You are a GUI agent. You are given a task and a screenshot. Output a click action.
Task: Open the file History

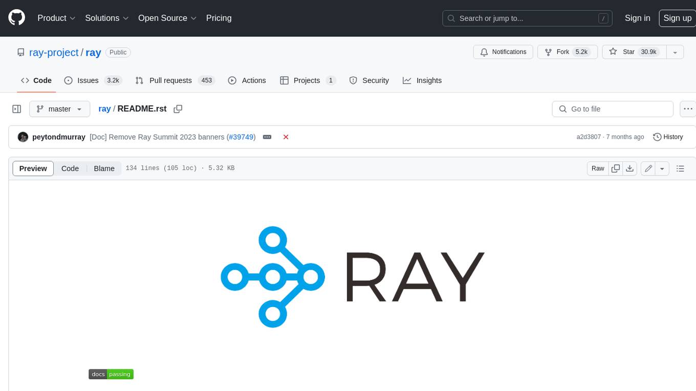coord(668,137)
